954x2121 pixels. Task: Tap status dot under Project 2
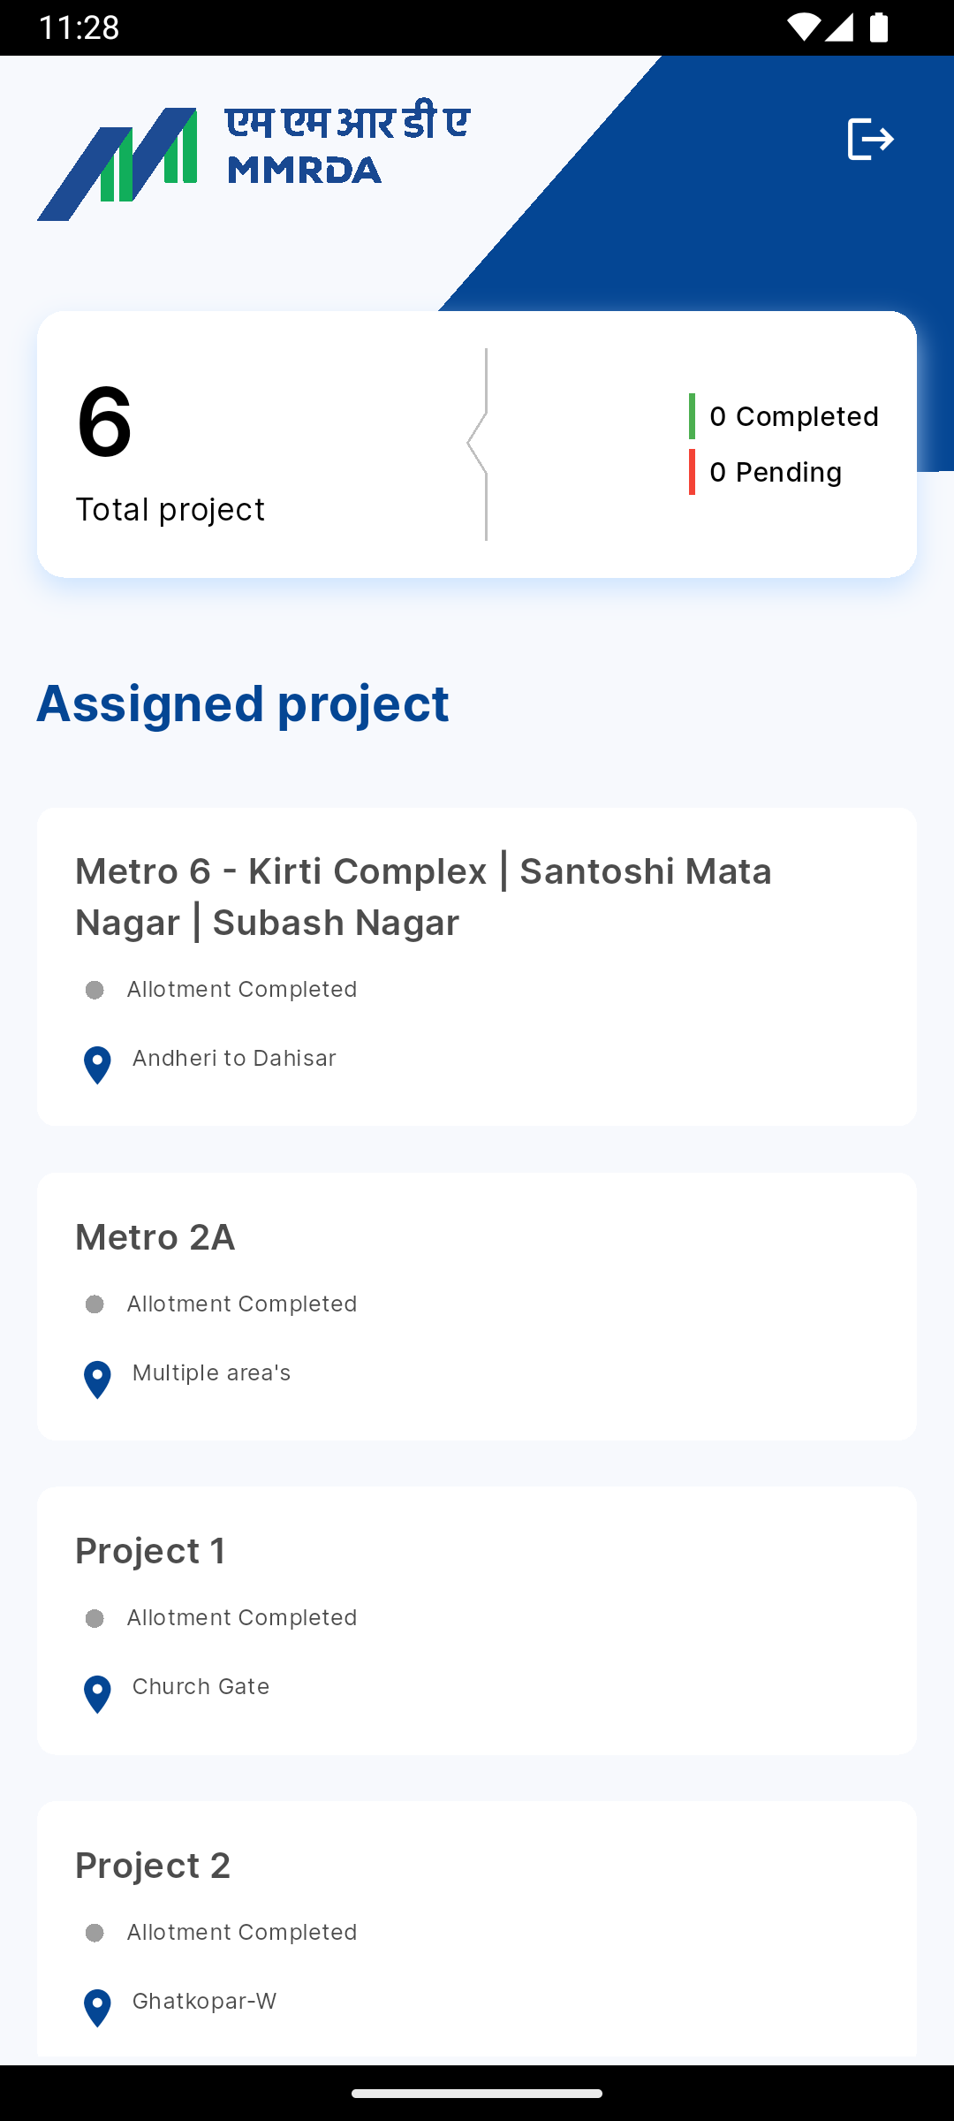point(95,1933)
